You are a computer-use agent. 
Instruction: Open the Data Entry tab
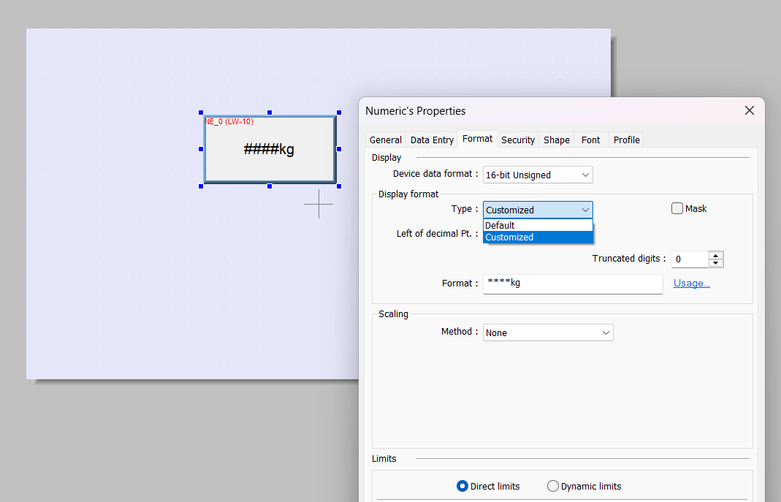(432, 140)
